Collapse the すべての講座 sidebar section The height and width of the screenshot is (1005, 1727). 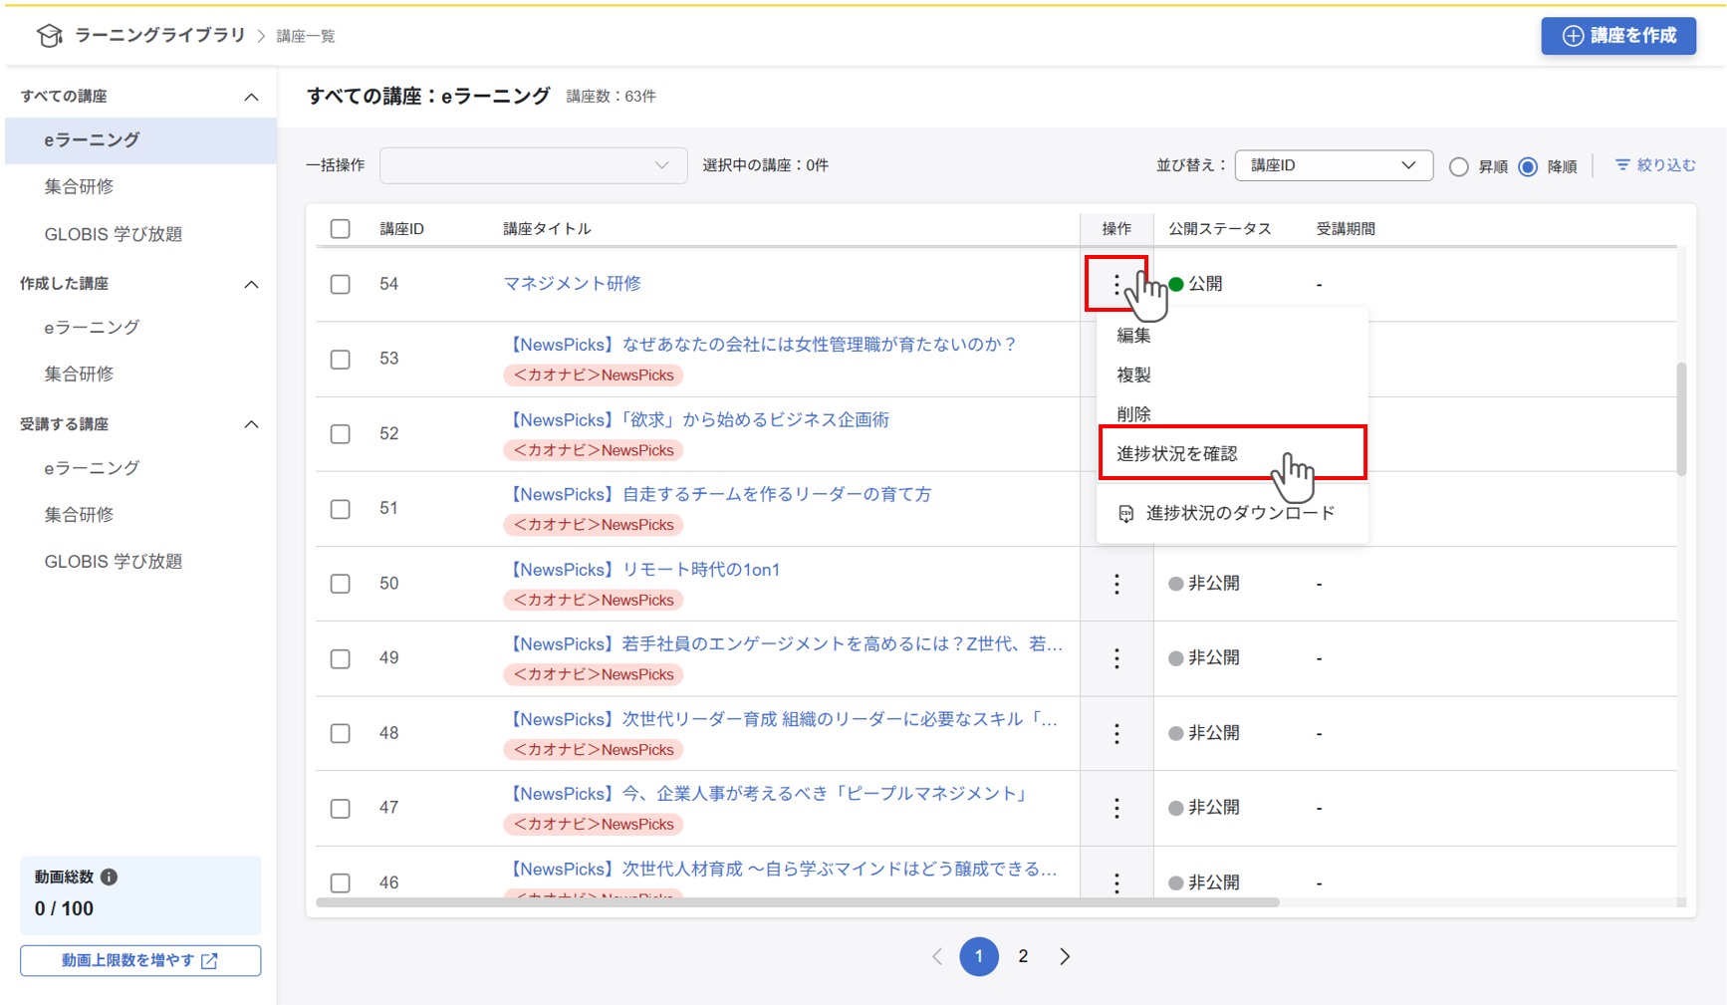[251, 97]
